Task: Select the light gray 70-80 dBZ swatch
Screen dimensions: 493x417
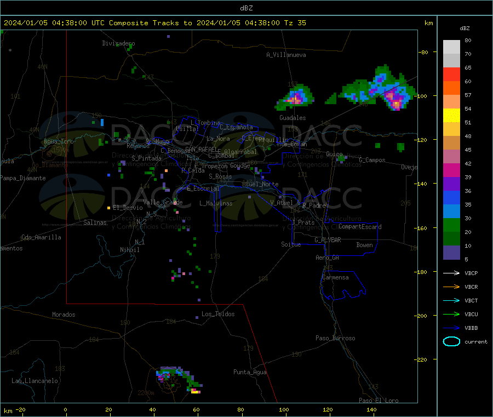Action: 451,47
